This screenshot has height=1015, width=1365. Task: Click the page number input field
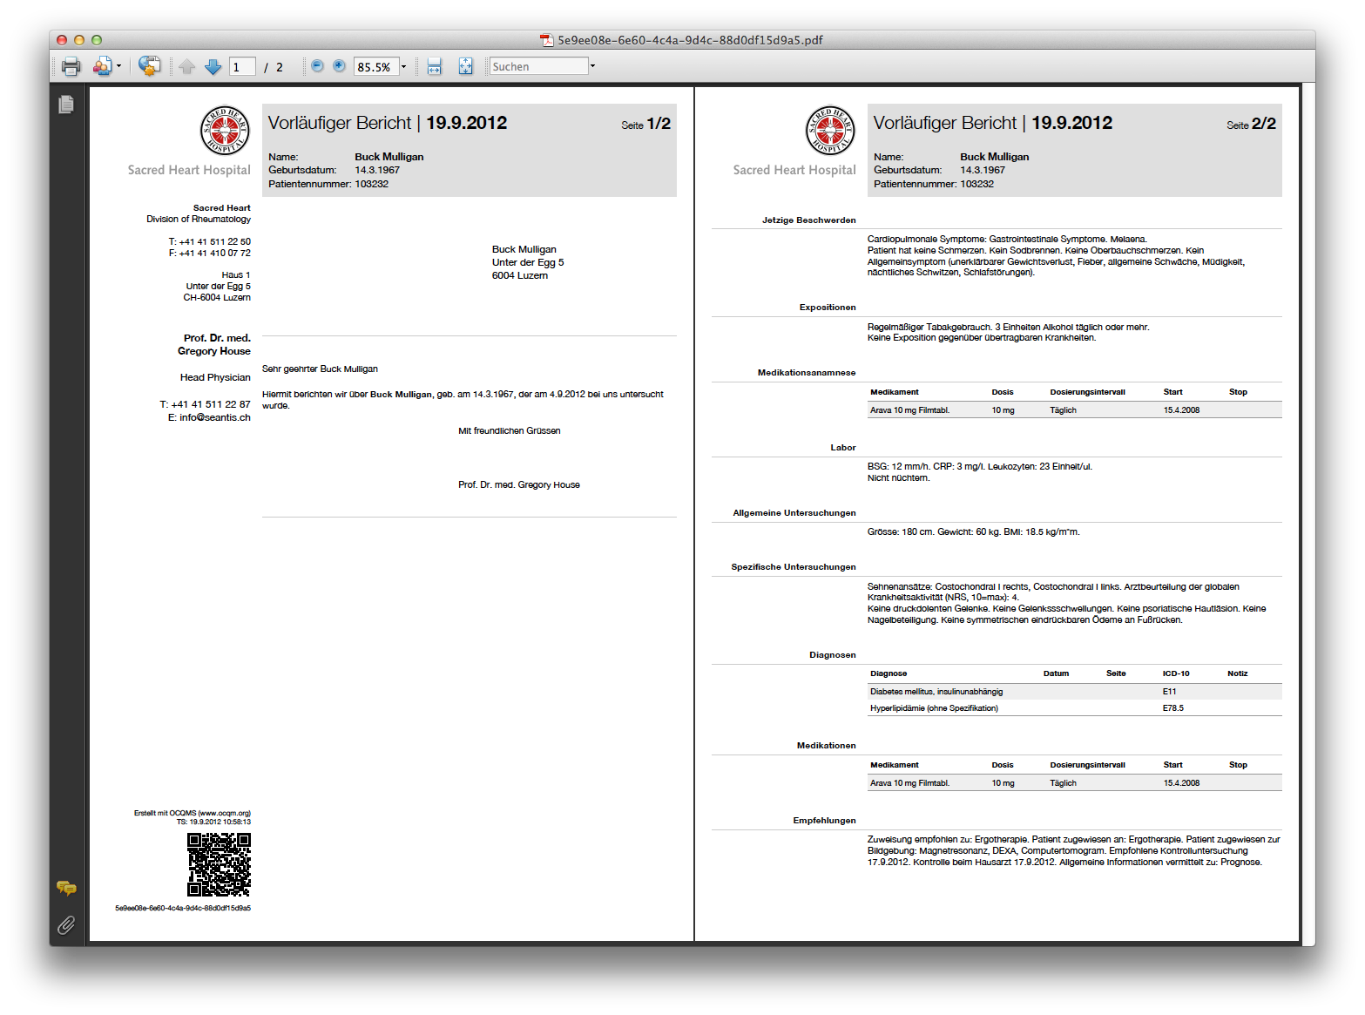(242, 66)
